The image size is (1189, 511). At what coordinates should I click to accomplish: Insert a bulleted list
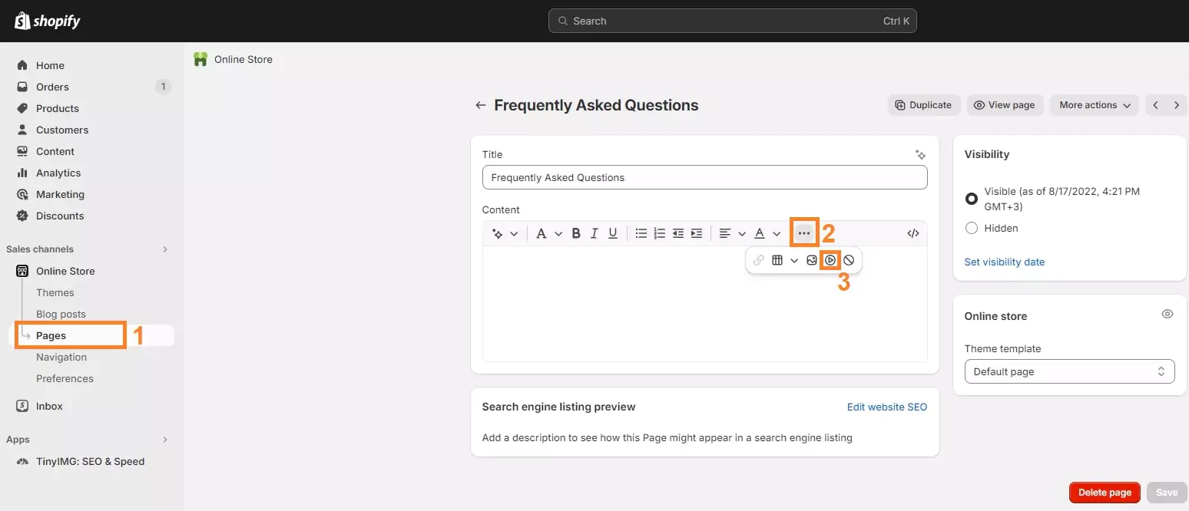point(641,232)
